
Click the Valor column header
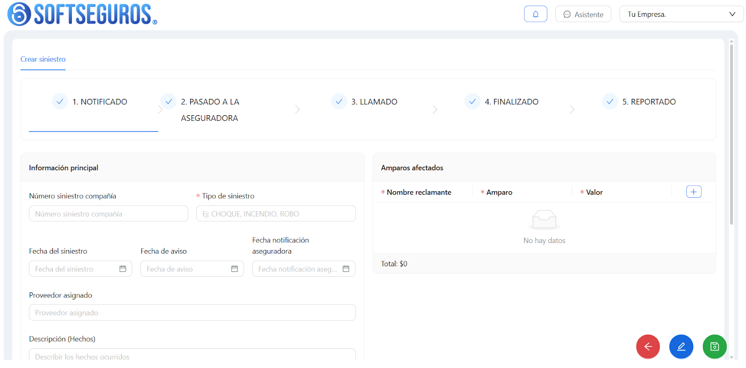coord(594,192)
